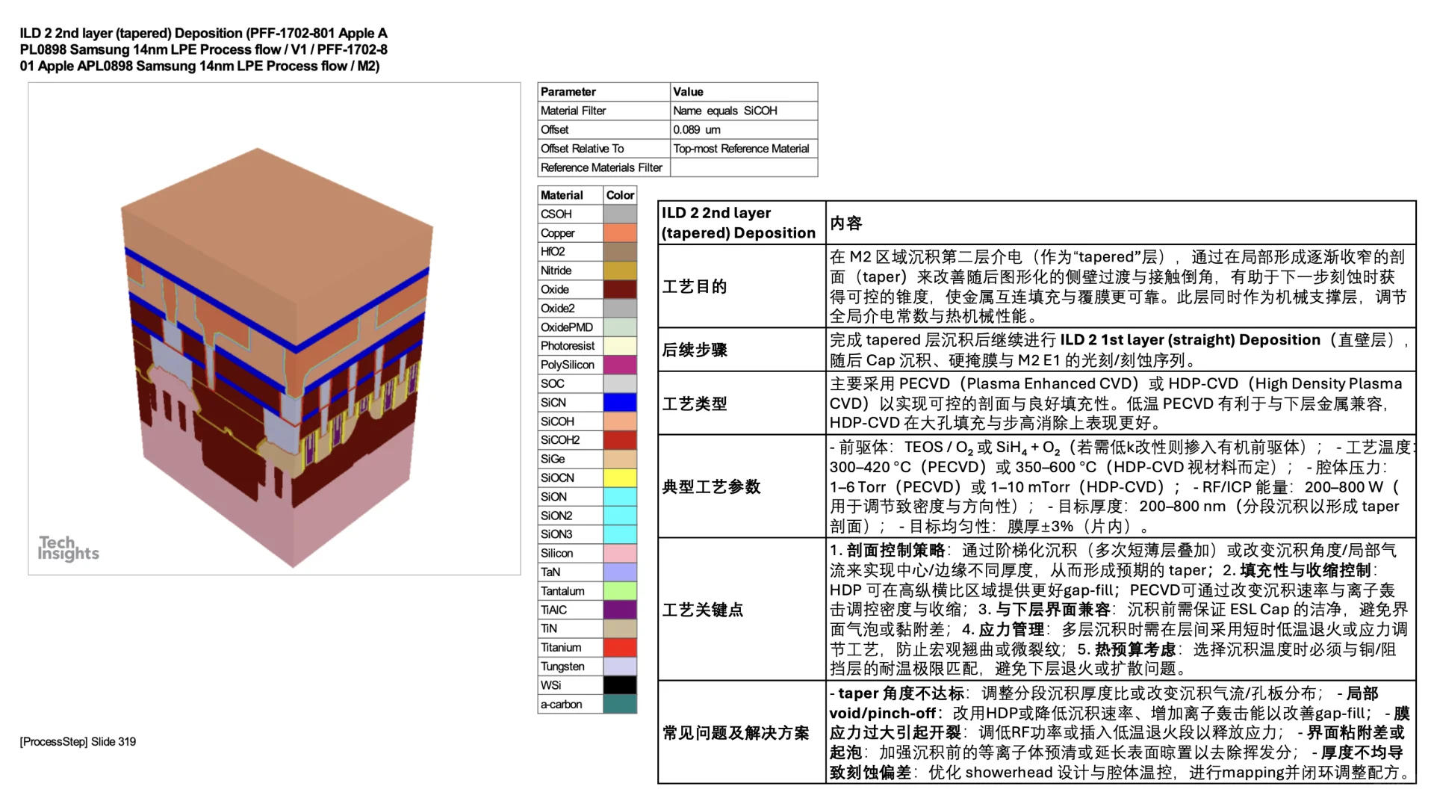The image size is (1434, 807).
Task: Select the Material Filter value cell
Action: click(x=724, y=110)
